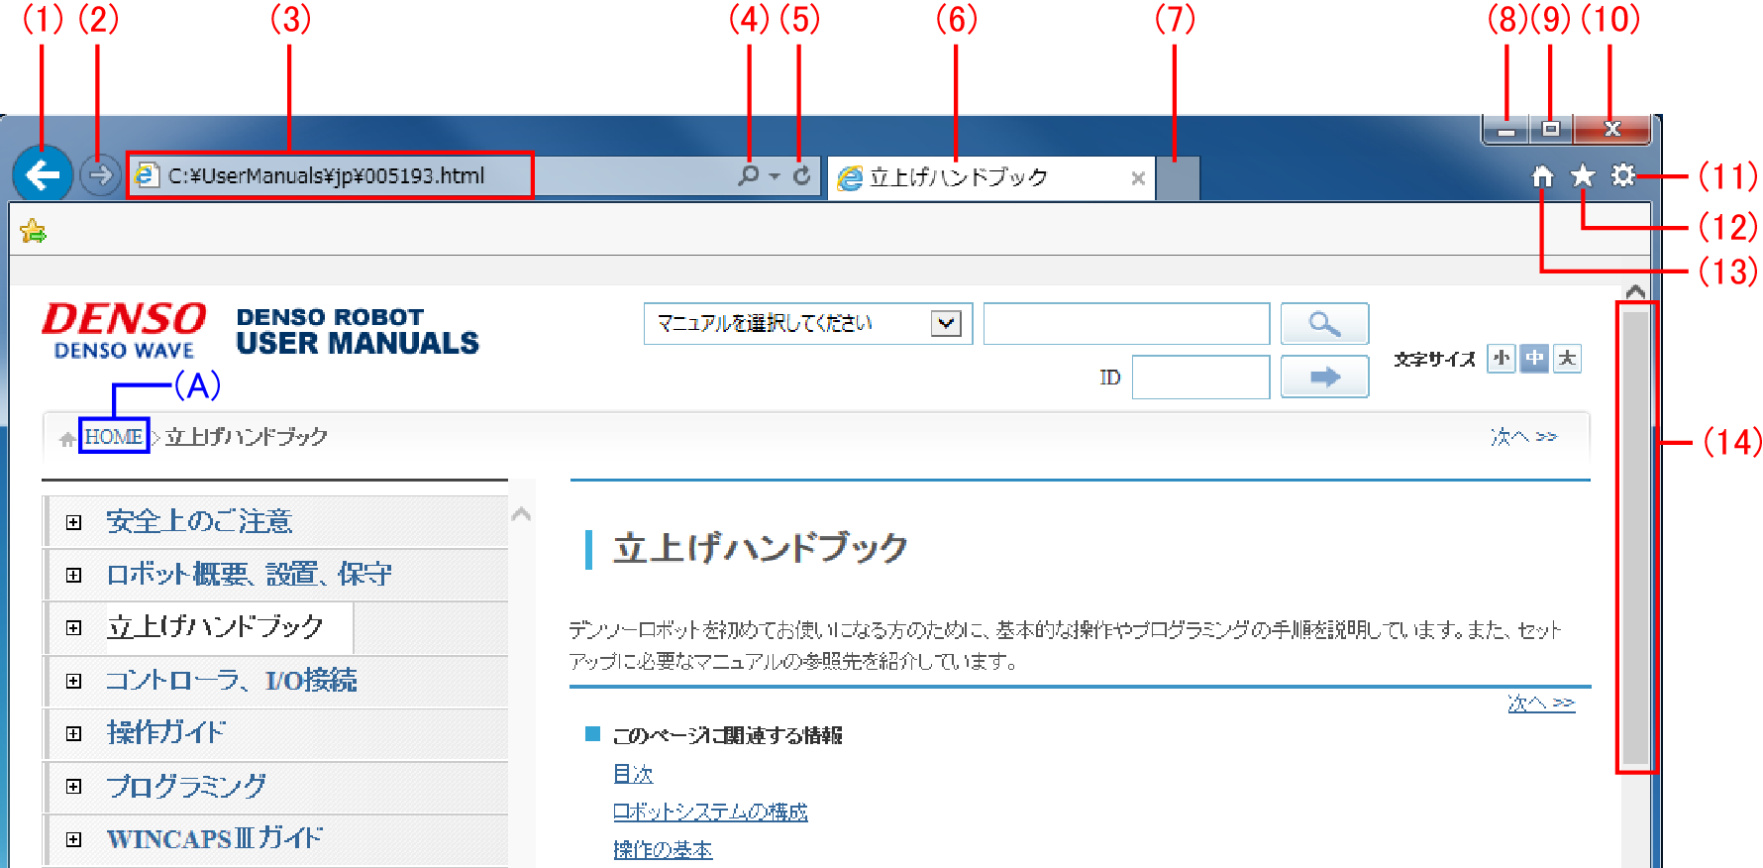Viewport: 1763px width, 868px height.
Task: Open the browser Home page icon
Action: click(x=1542, y=176)
